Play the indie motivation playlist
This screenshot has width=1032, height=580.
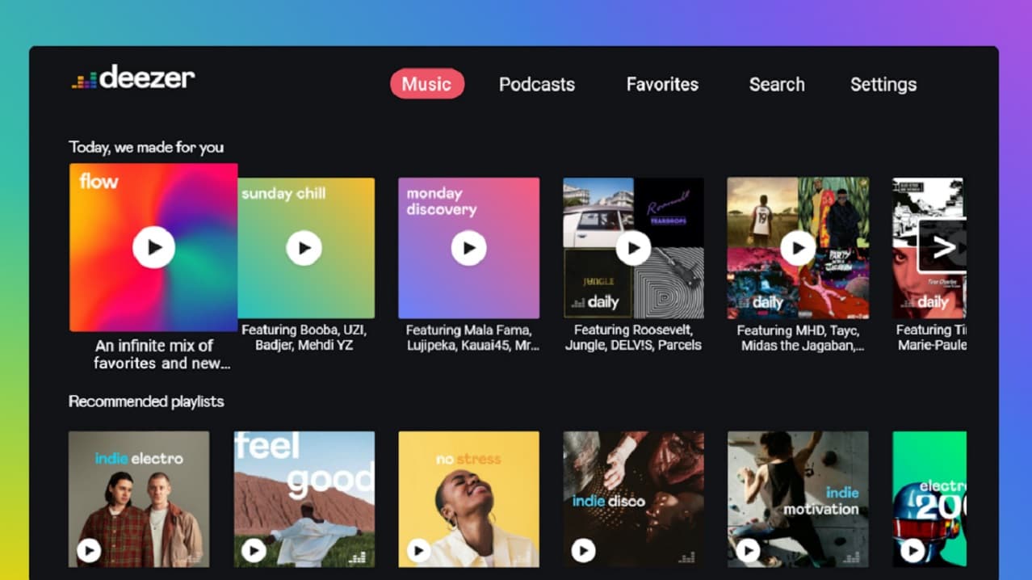click(x=748, y=551)
